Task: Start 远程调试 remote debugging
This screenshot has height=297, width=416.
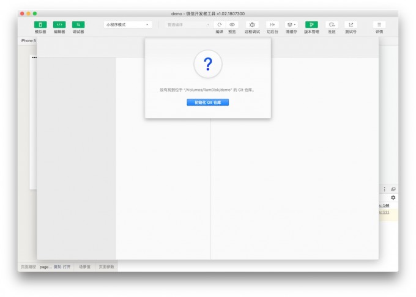Action: pyautogui.click(x=252, y=24)
